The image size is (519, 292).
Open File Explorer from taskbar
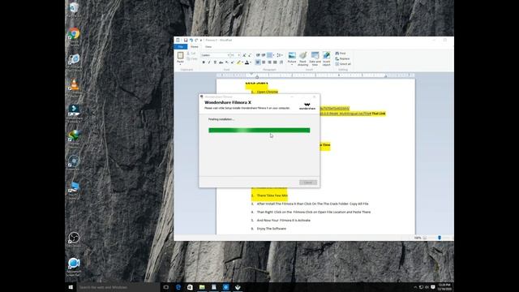tap(202, 287)
